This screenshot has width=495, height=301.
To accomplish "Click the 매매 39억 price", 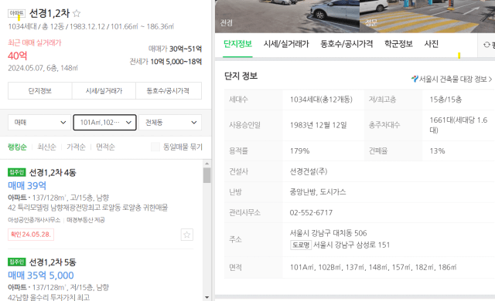I will pos(27,185).
